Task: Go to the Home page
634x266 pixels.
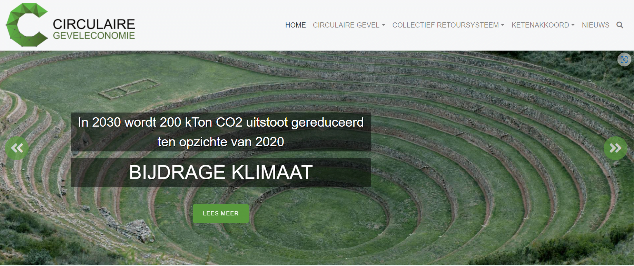Action: point(296,25)
